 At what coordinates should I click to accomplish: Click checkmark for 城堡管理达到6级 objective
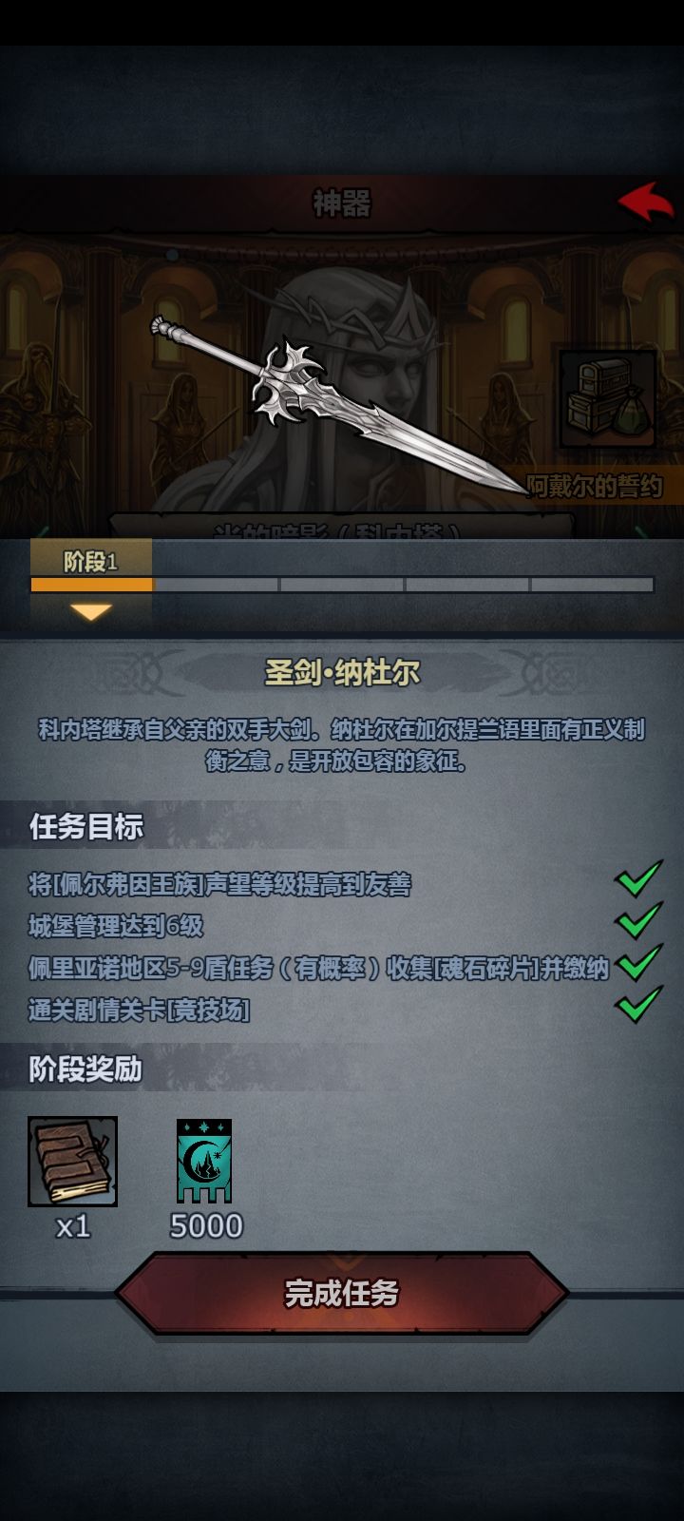[639, 921]
